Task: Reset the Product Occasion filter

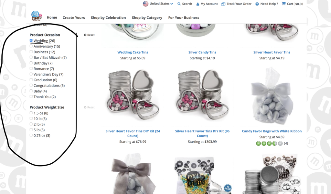Action: pyautogui.click(x=89, y=35)
